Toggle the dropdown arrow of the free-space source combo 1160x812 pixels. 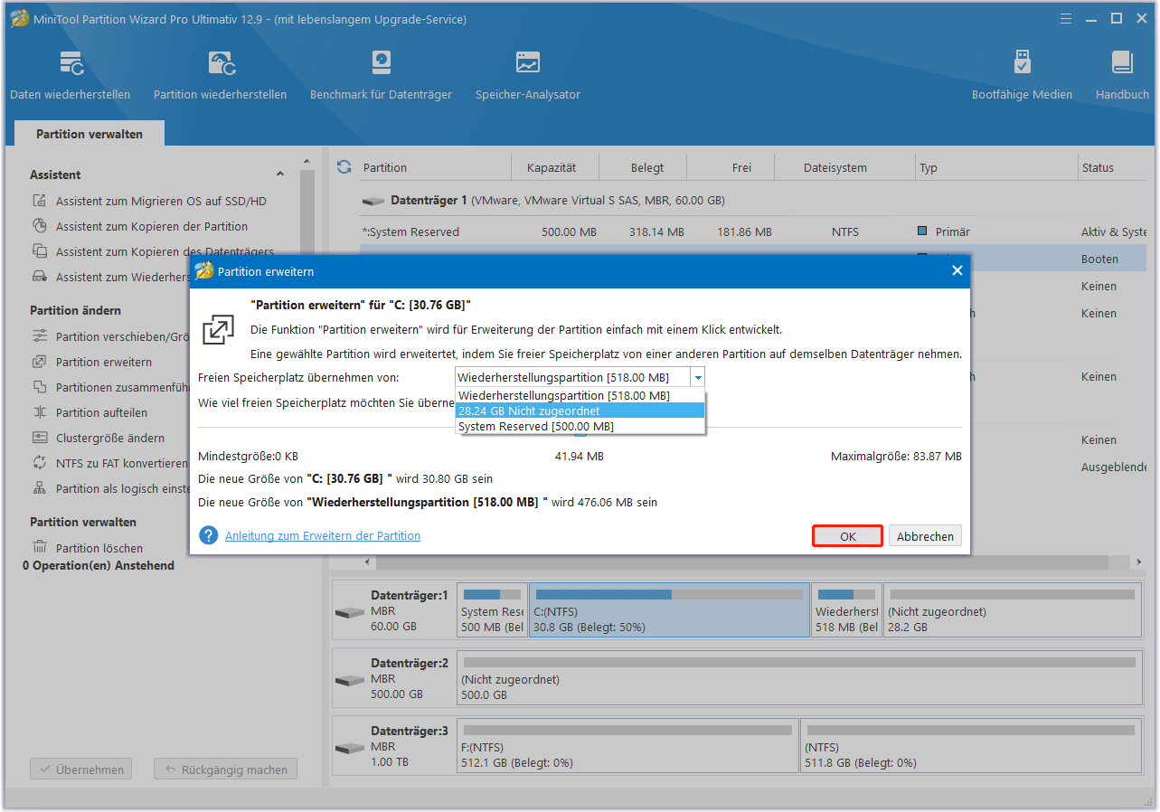click(x=697, y=378)
